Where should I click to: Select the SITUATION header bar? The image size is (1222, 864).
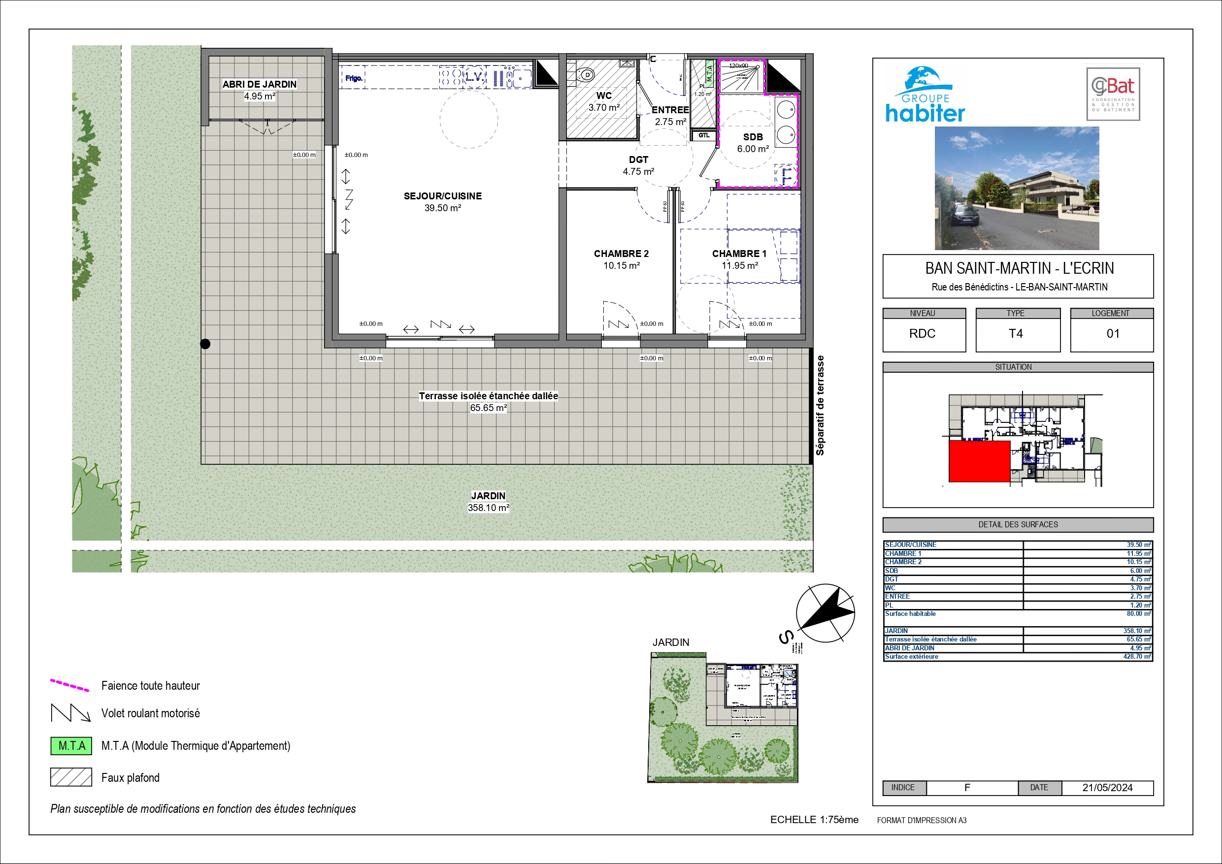click(x=1018, y=367)
